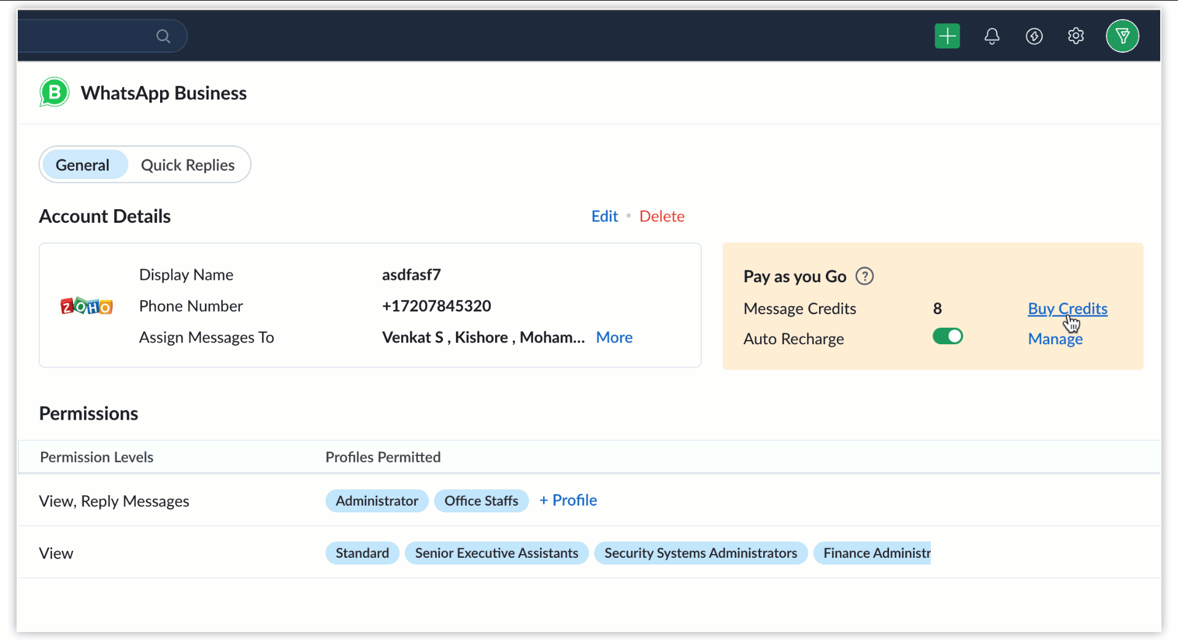
Task: Click the help question mark icon
Action: (x=864, y=276)
